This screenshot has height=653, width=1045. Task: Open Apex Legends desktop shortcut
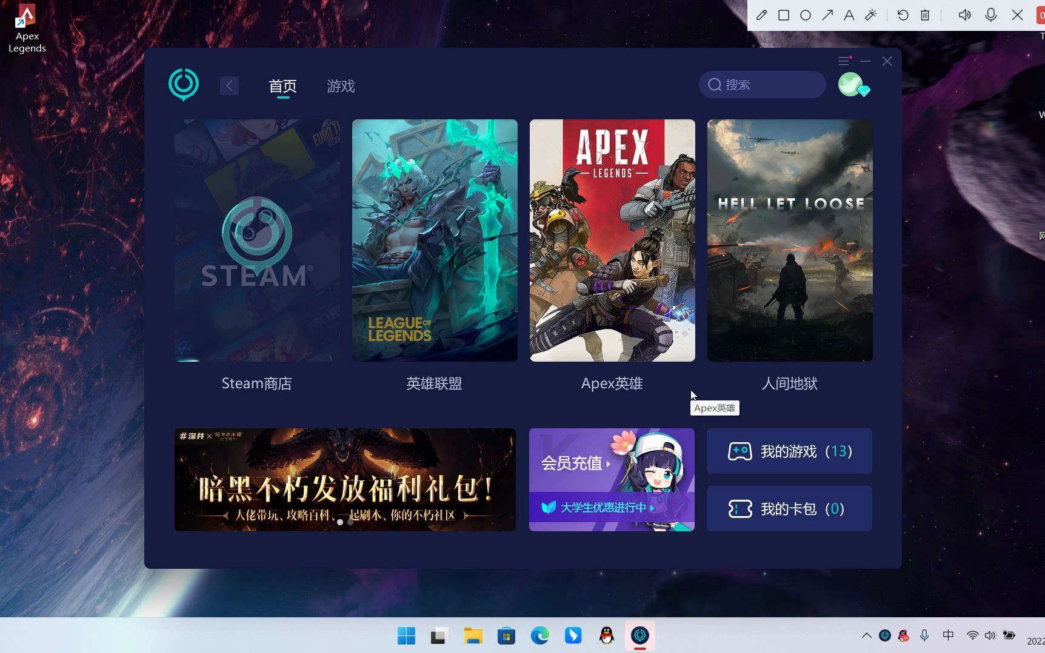click(27, 28)
